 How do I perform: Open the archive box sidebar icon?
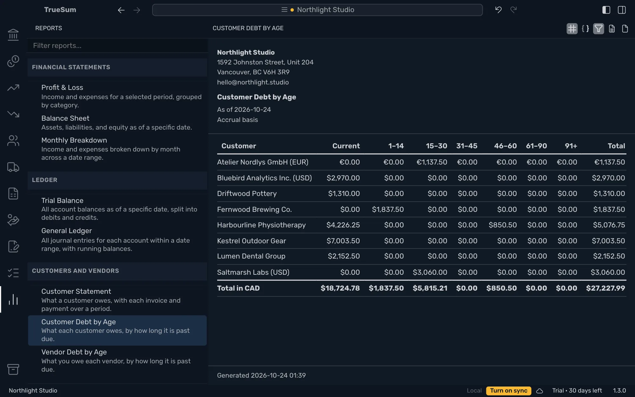click(x=13, y=369)
